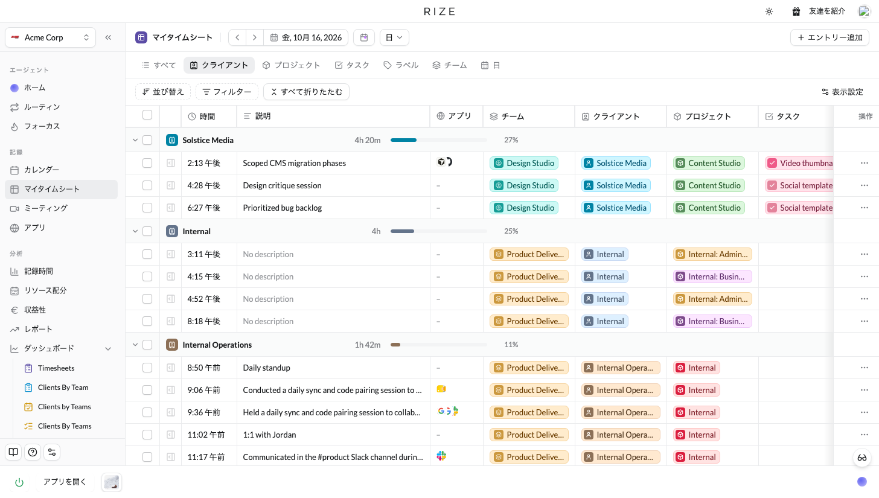Open the Acme Corp workspace switcher
This screenshot has width=879, height=498.
pos(50,37)
